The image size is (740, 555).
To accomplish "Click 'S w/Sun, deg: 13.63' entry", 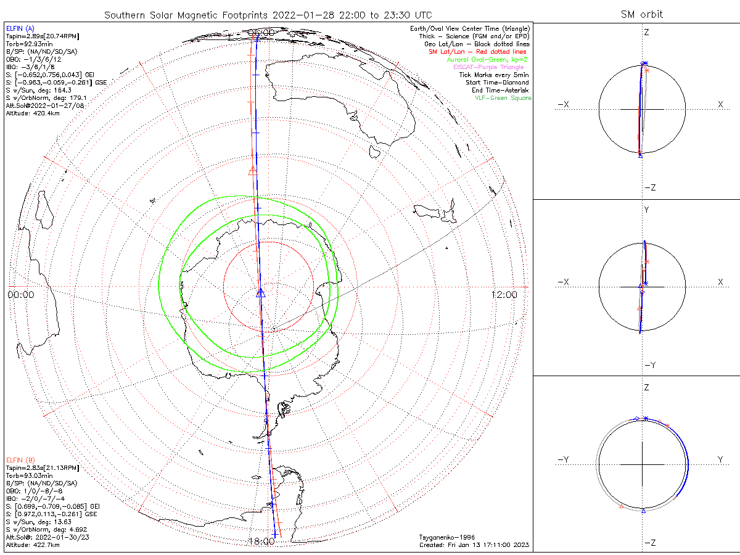I will click(38, 522).
